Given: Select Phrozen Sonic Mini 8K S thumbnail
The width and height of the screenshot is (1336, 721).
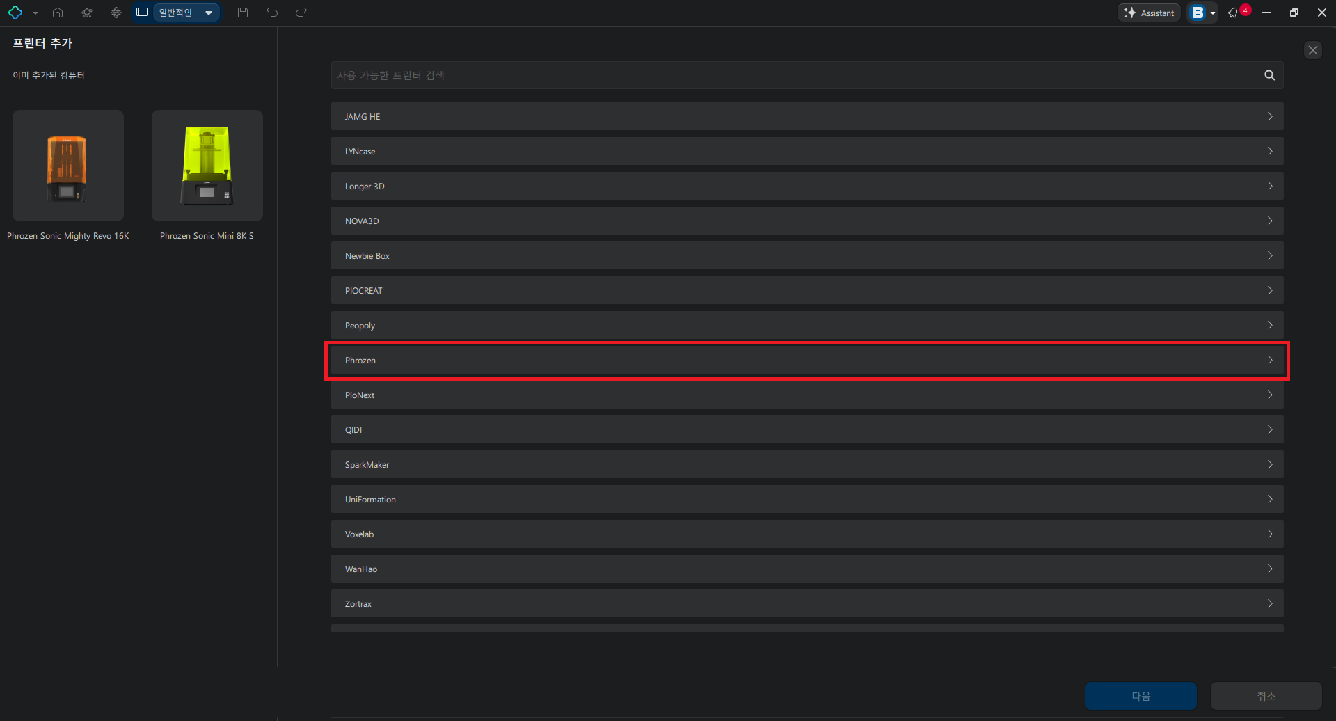Looking at the screenshot, I should [207, 166].
